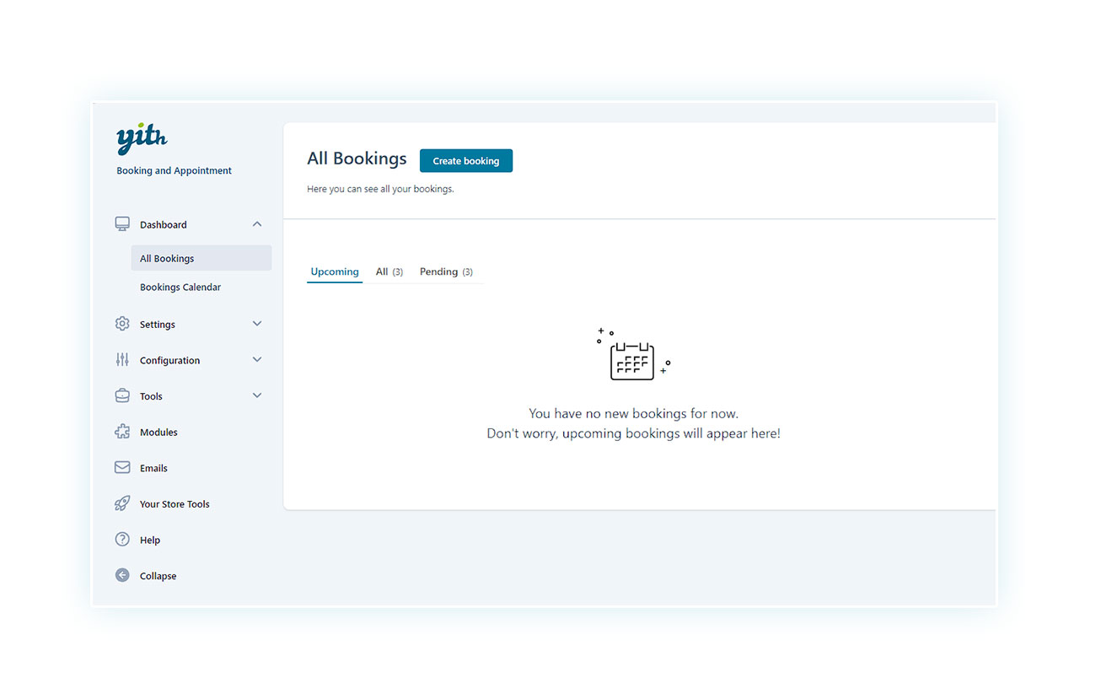Collapse the Dashboard section chevron
Viewport: 1096px width, 699px height.
coord(257,224)
